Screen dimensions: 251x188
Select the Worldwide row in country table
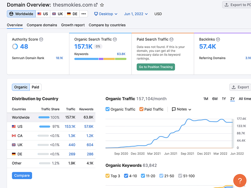[x=51, y=117]
